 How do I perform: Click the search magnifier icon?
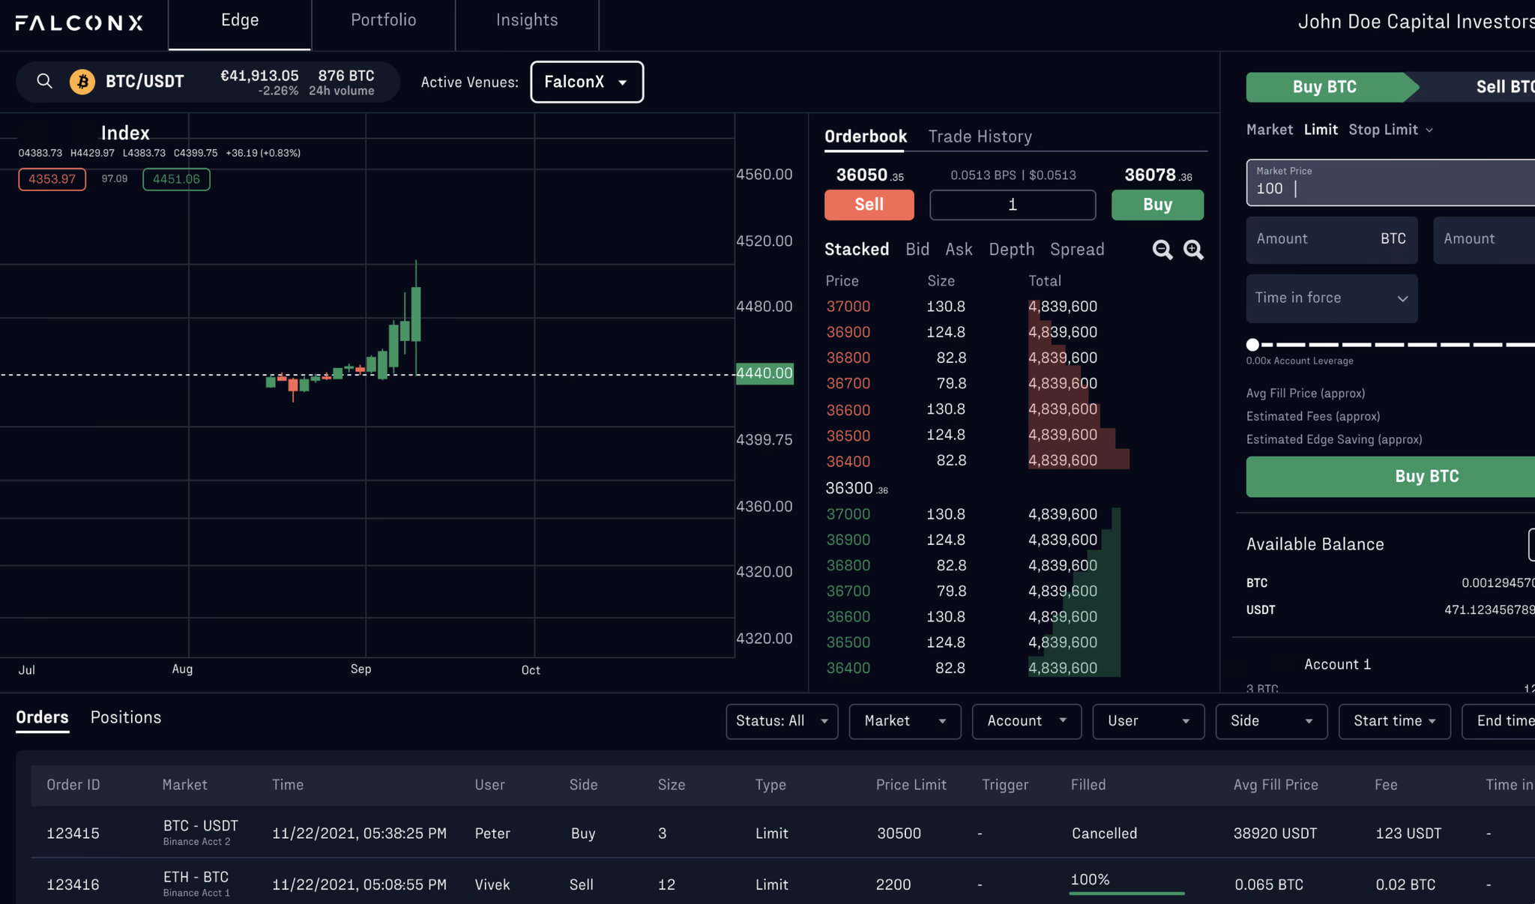pos(44,81)
